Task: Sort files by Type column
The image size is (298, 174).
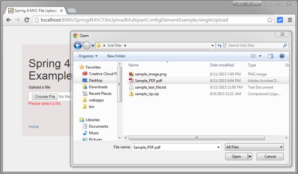Action: pos(252,65)
